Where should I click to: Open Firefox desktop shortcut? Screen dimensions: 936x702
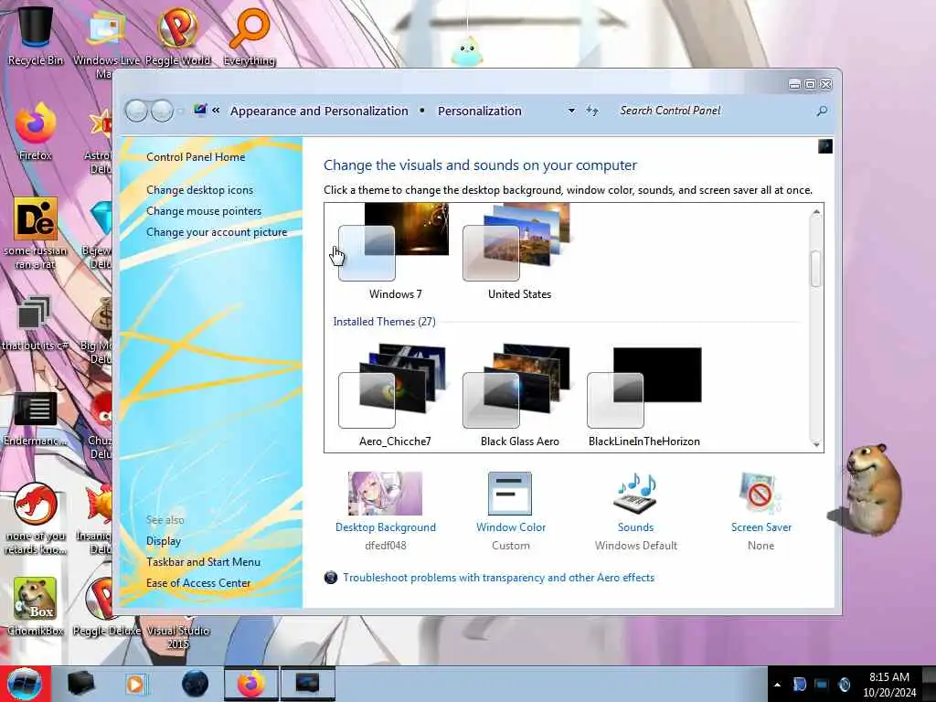tap(36, 132)
